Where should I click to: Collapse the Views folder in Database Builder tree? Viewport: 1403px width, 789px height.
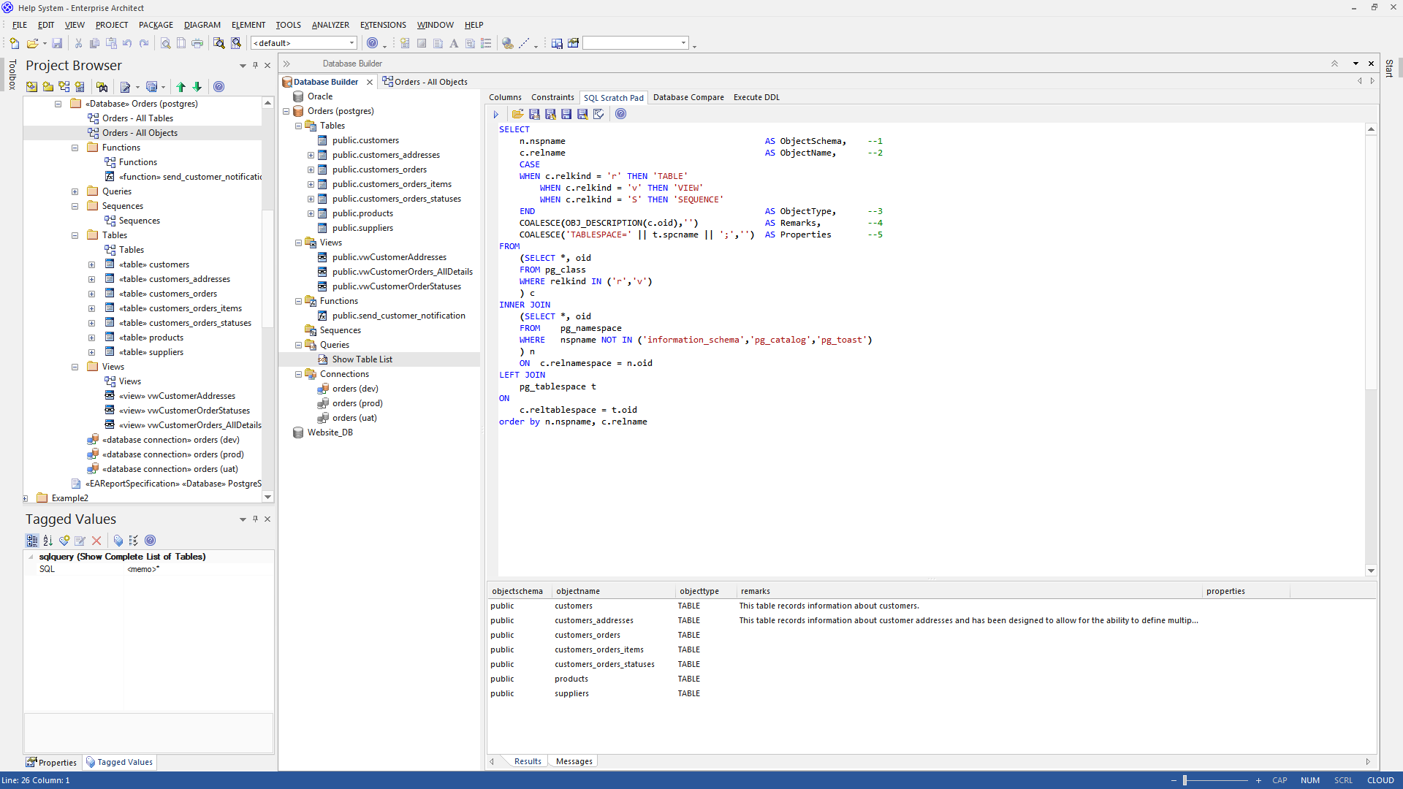point(298,243)
